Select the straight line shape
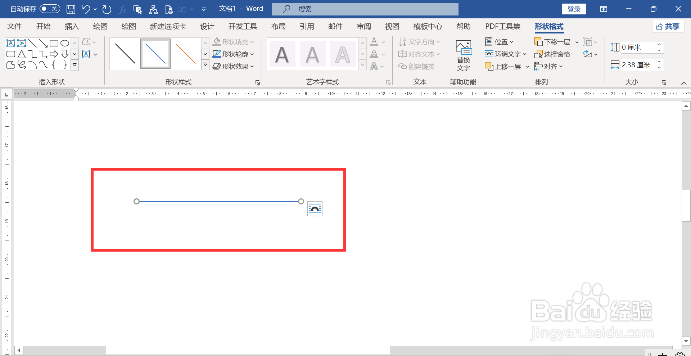691x356 pixels. coord(32,43)
